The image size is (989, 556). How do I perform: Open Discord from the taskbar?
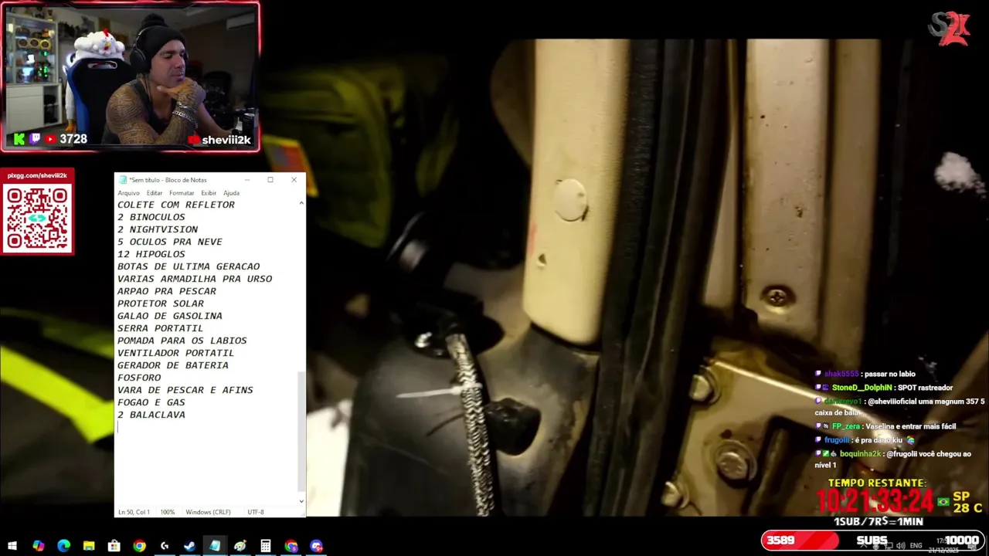pos(316,546)
